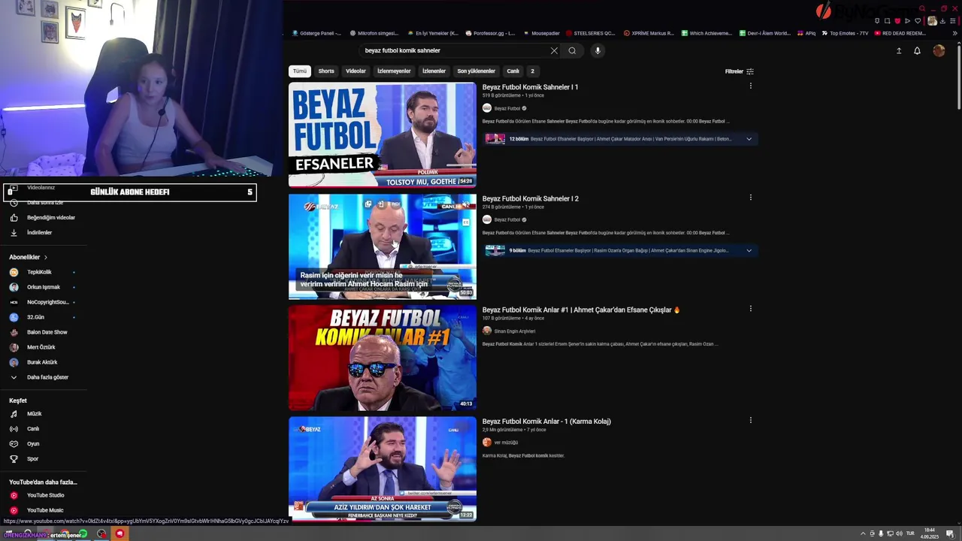Open the Komik Anlar #1 sunglasses thumbnail
The image size is (962, 541).
pos(382,358)
